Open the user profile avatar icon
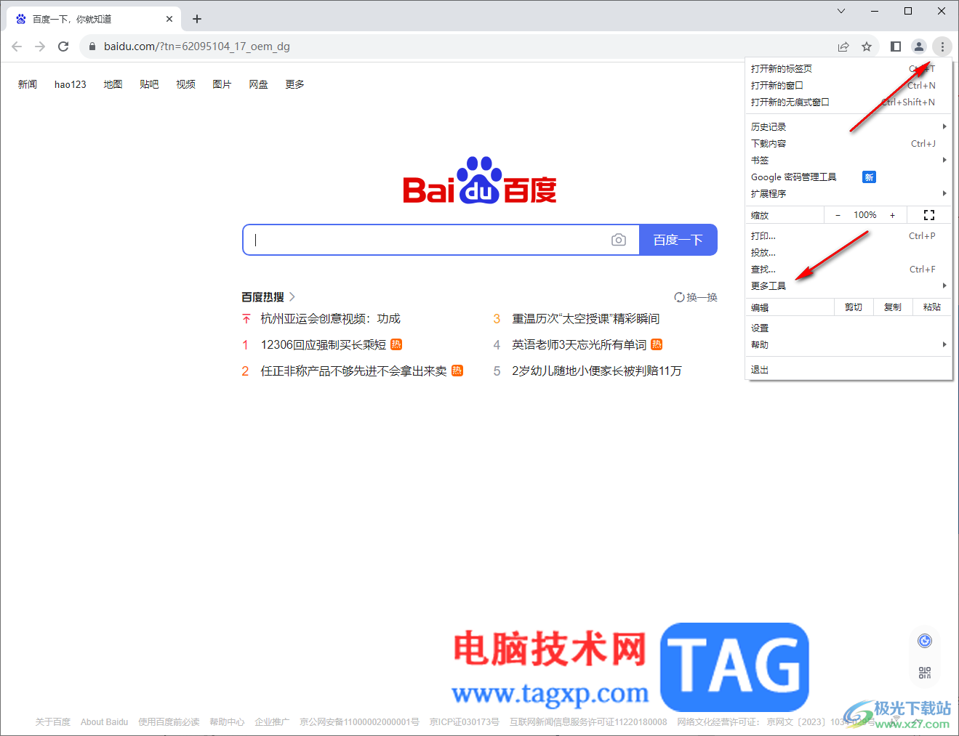 click(919, 46)
